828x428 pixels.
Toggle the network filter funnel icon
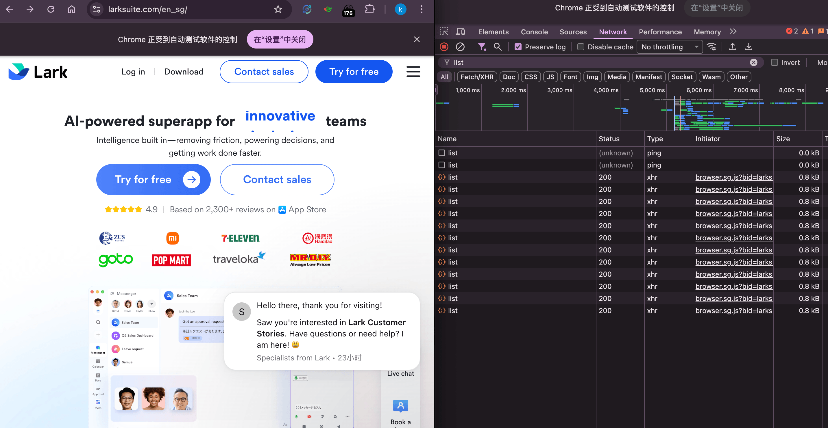click(481, 47)
